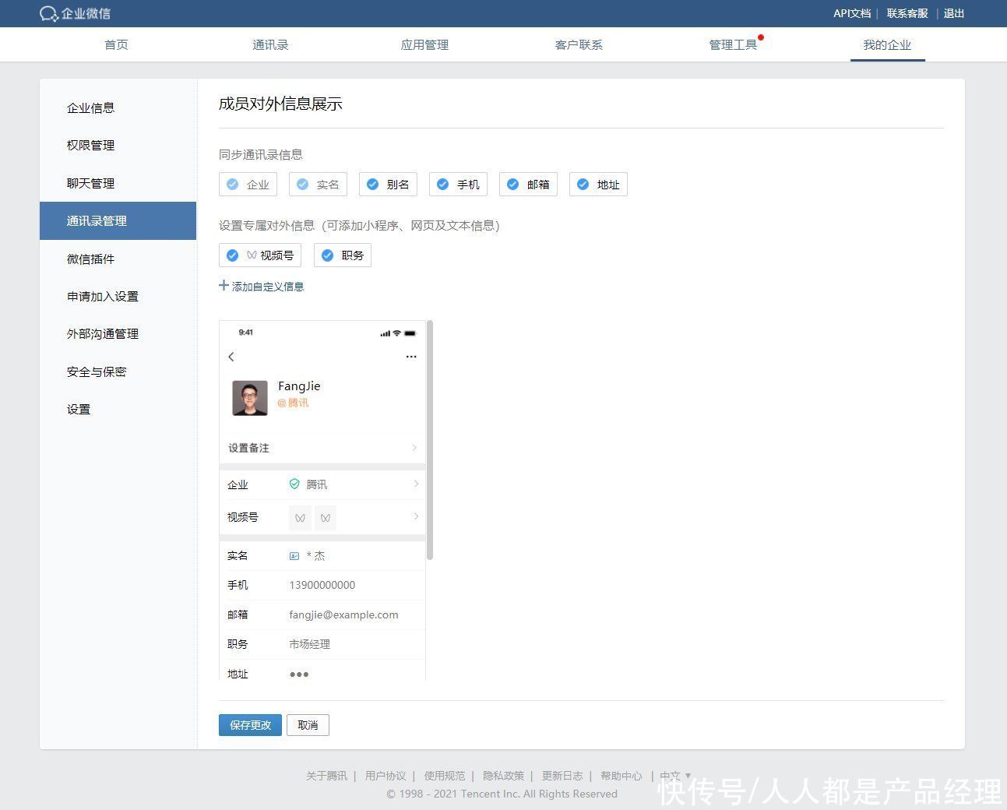Click the first 视频号 icon in preview
The width and height of the screenshot is (1007, 810).
coord(300,518)
